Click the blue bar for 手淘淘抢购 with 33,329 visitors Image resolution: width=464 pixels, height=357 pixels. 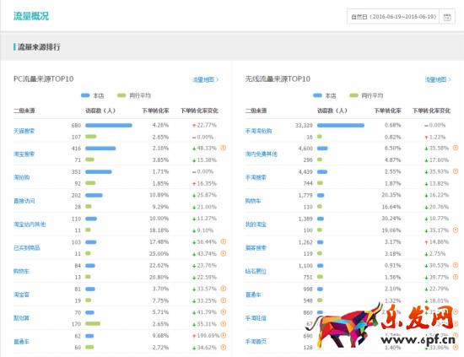341,125
